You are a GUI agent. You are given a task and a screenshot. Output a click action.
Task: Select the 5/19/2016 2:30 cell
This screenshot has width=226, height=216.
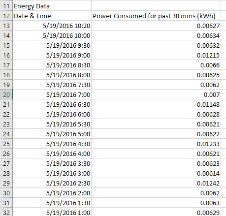pos(52,183)
